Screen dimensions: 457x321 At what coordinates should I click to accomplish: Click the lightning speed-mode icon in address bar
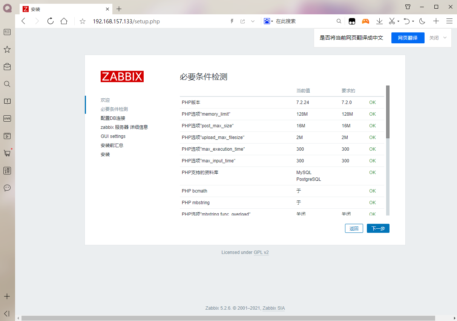(x=232, y=21)
